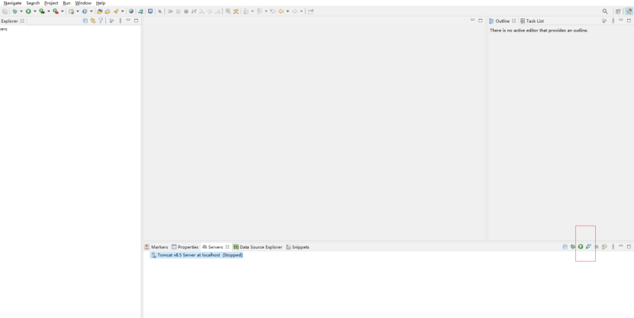Open the Run menu
This screenshot has width=634, height=318.
[x=66, y=3]
